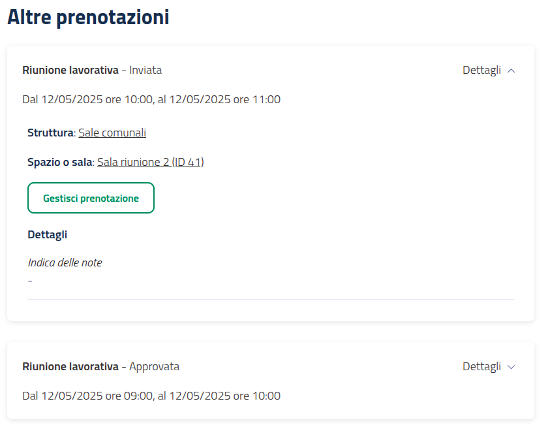Viewport: 548px width, 429px height.
Task: Click the Gestisci prenotazione button
Action: tap(91, 198)
